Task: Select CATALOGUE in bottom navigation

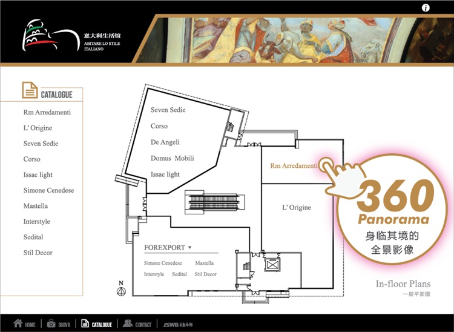Action: tap(102, 325)
